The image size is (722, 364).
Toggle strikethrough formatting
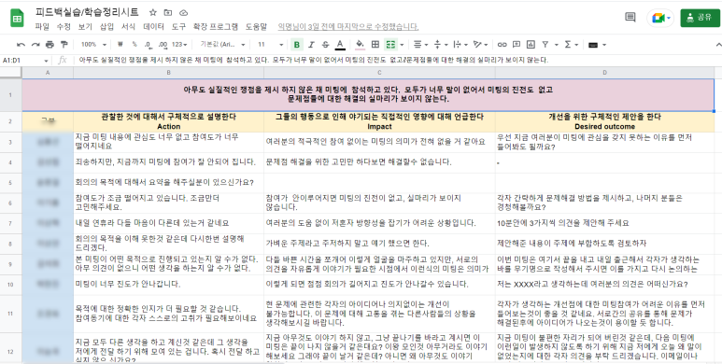tap(326, 45)
